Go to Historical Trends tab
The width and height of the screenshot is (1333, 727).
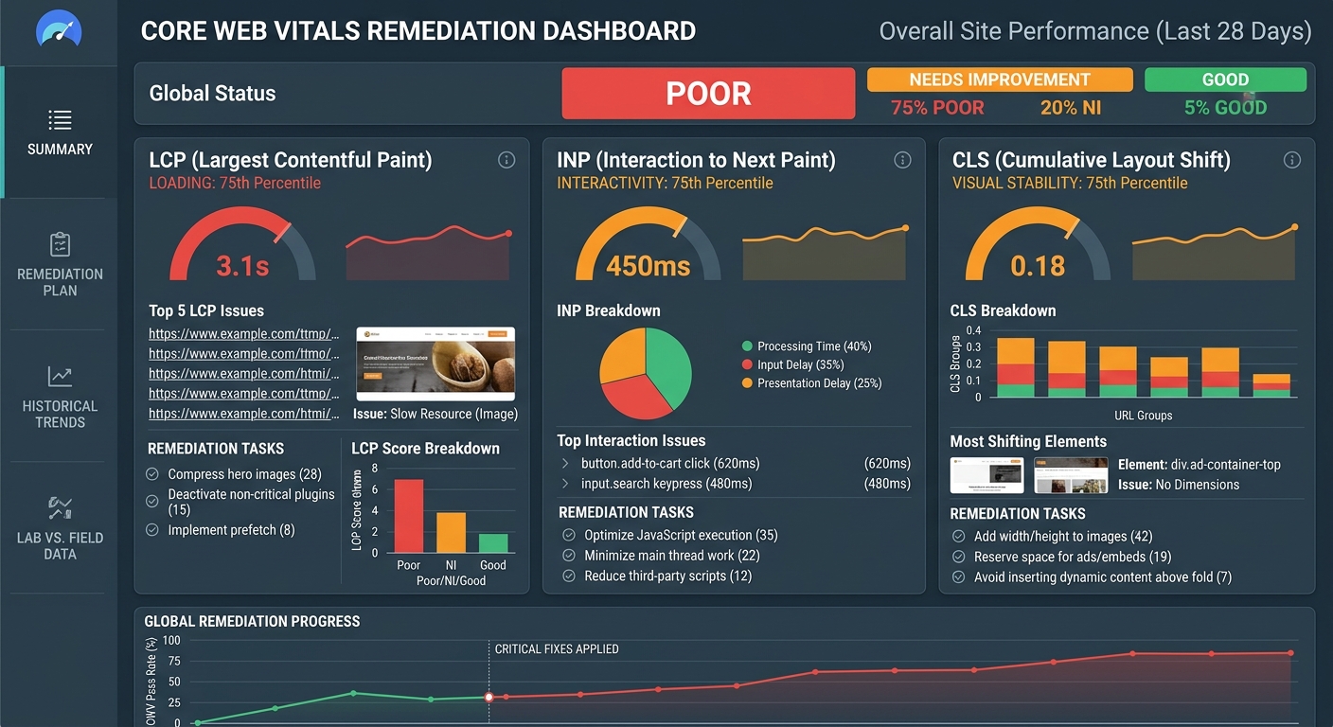(60, 396)
